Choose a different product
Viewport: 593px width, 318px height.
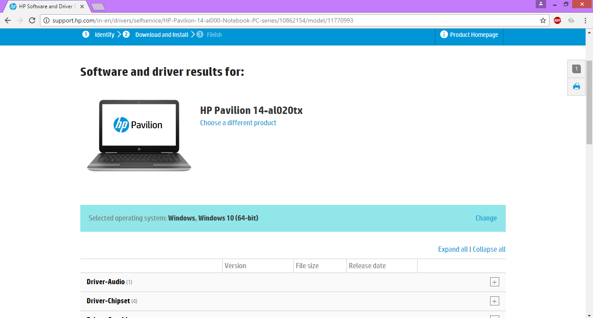pyautogui.click(x=238, y=123)
